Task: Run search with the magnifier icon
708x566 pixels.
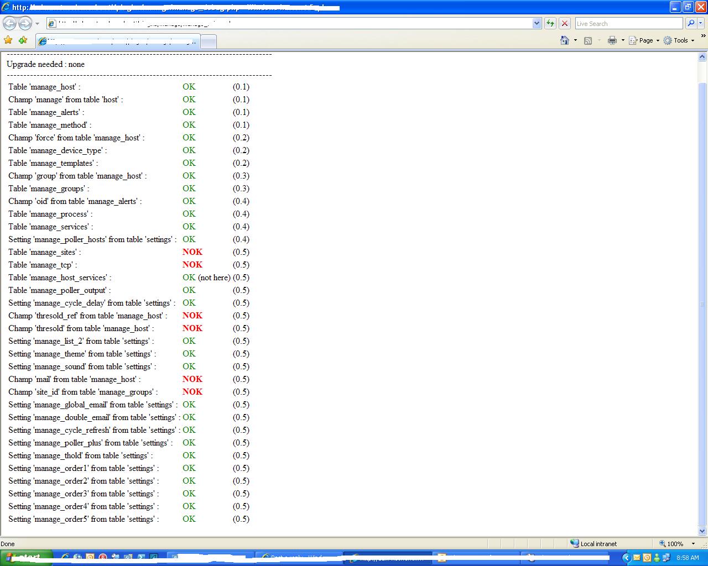Action: [x=690, y=23]
